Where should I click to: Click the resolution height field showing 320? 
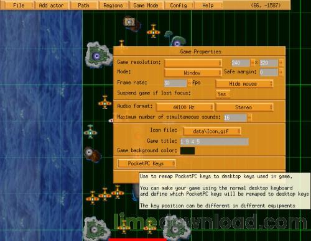pyautogui.click(x=269, y=63)
